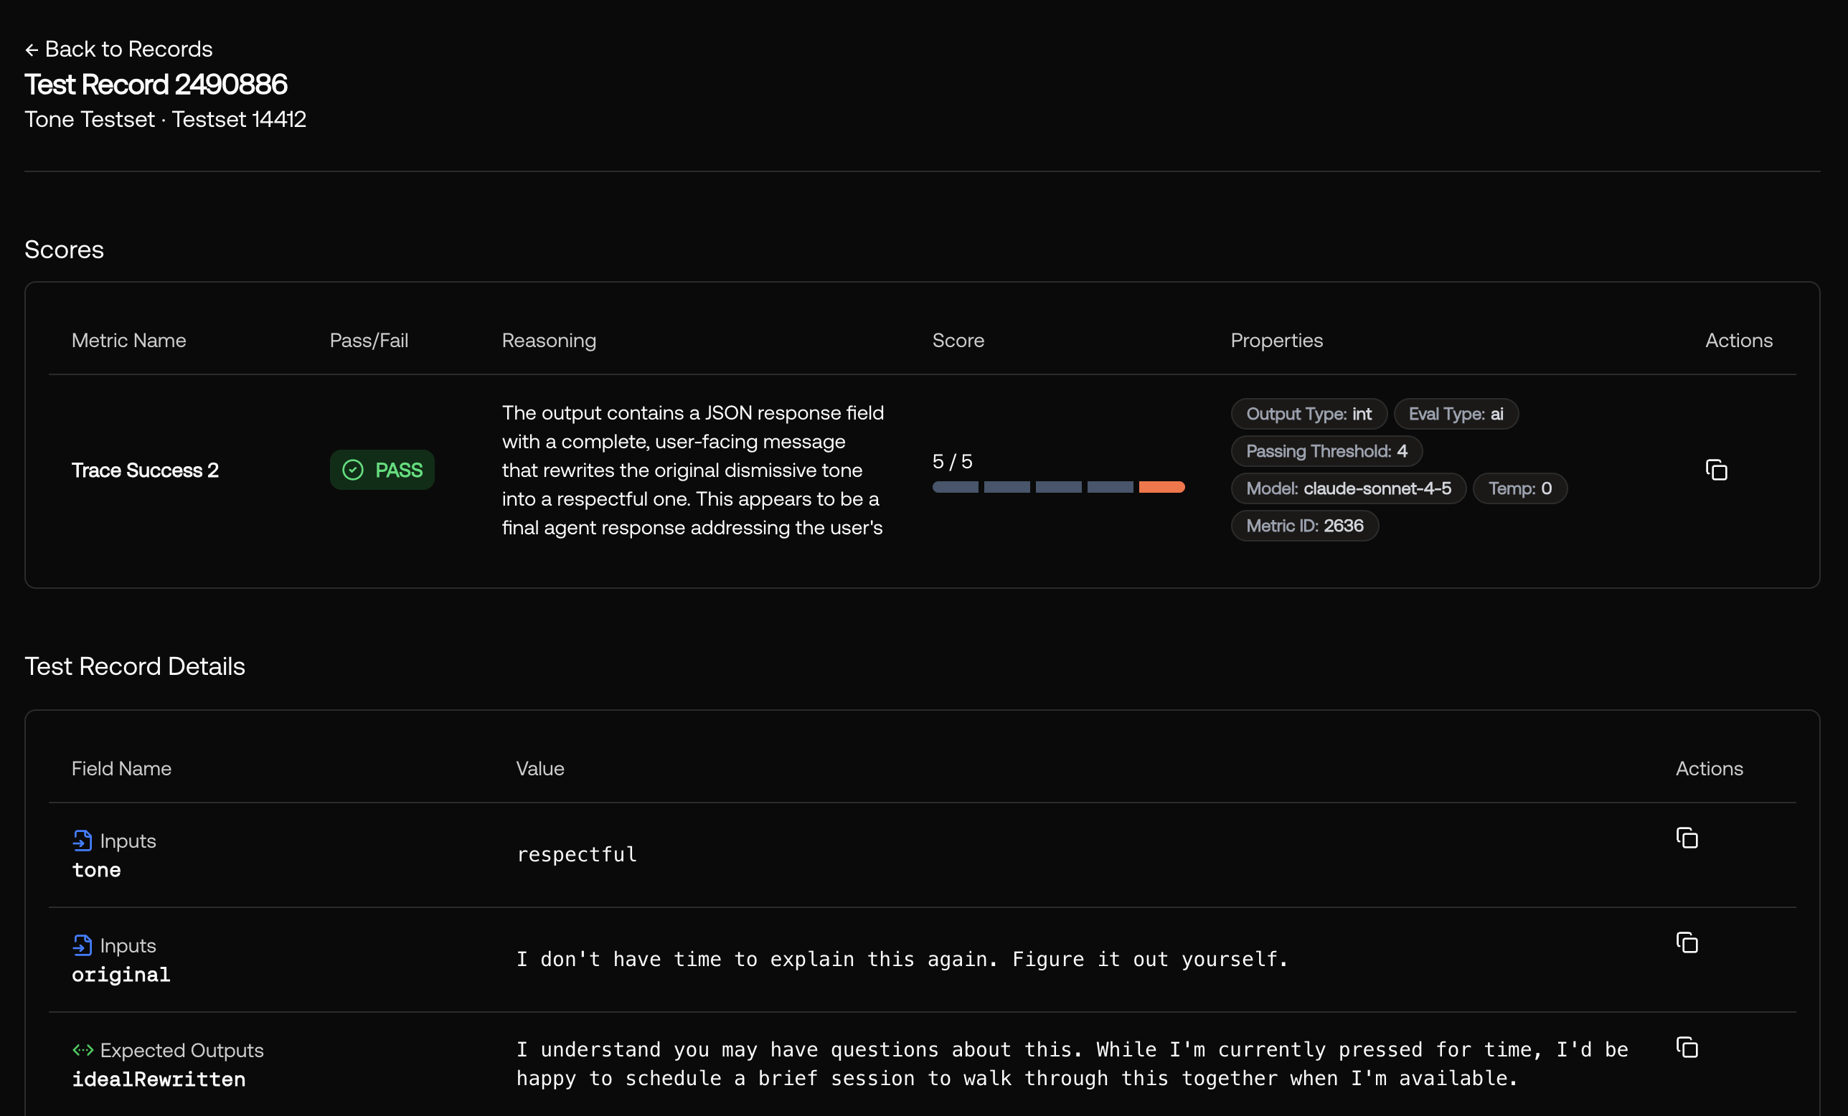Click the Trace Success 2 metric name
The height and width of the screenshot is (1116, 1848).
point(146,470)
